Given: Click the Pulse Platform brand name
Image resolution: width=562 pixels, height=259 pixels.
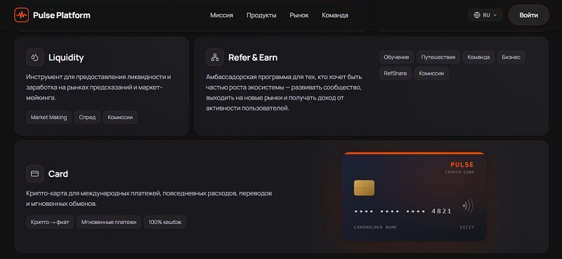Looking at the screenshot, I should pos(62,15).
